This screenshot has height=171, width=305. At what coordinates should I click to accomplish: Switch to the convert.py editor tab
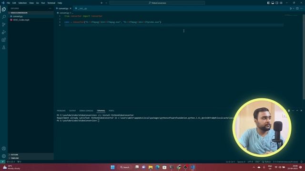63,9
